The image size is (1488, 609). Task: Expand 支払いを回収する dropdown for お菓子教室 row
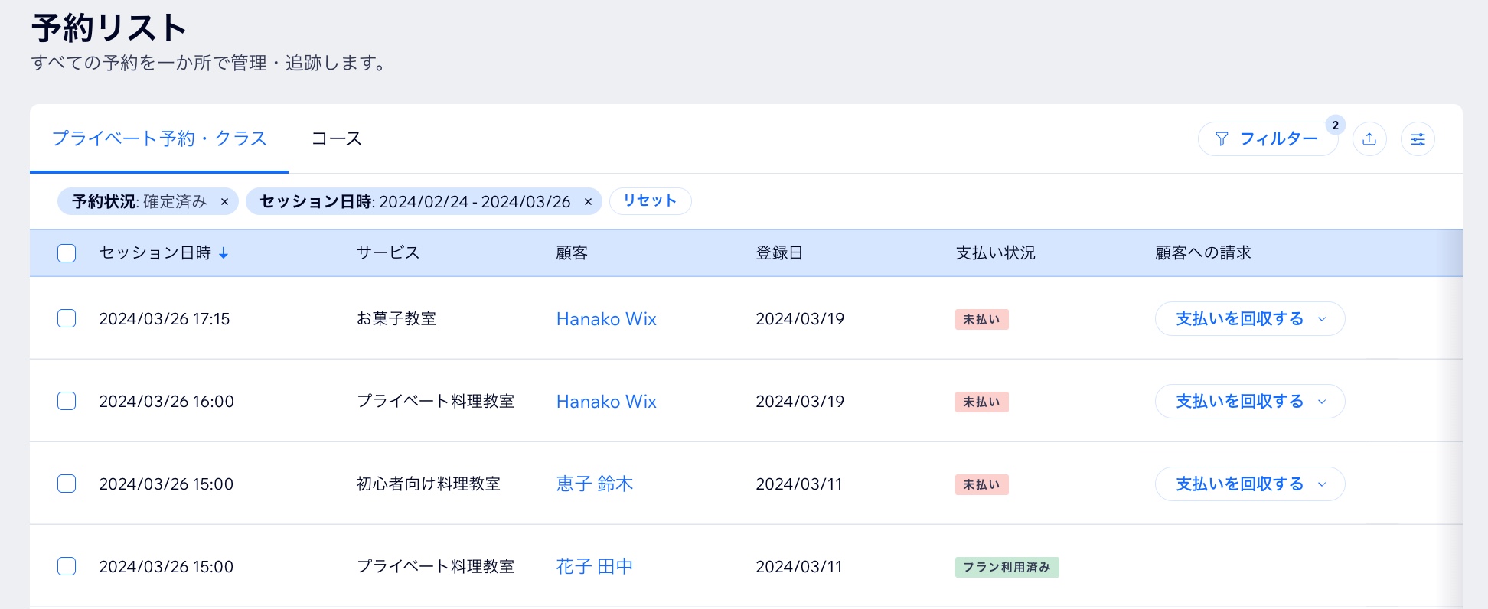[1321, 319]
